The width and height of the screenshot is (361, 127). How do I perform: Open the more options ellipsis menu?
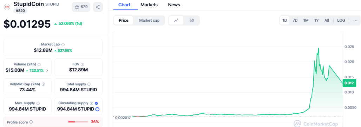(x=355, y=20)
